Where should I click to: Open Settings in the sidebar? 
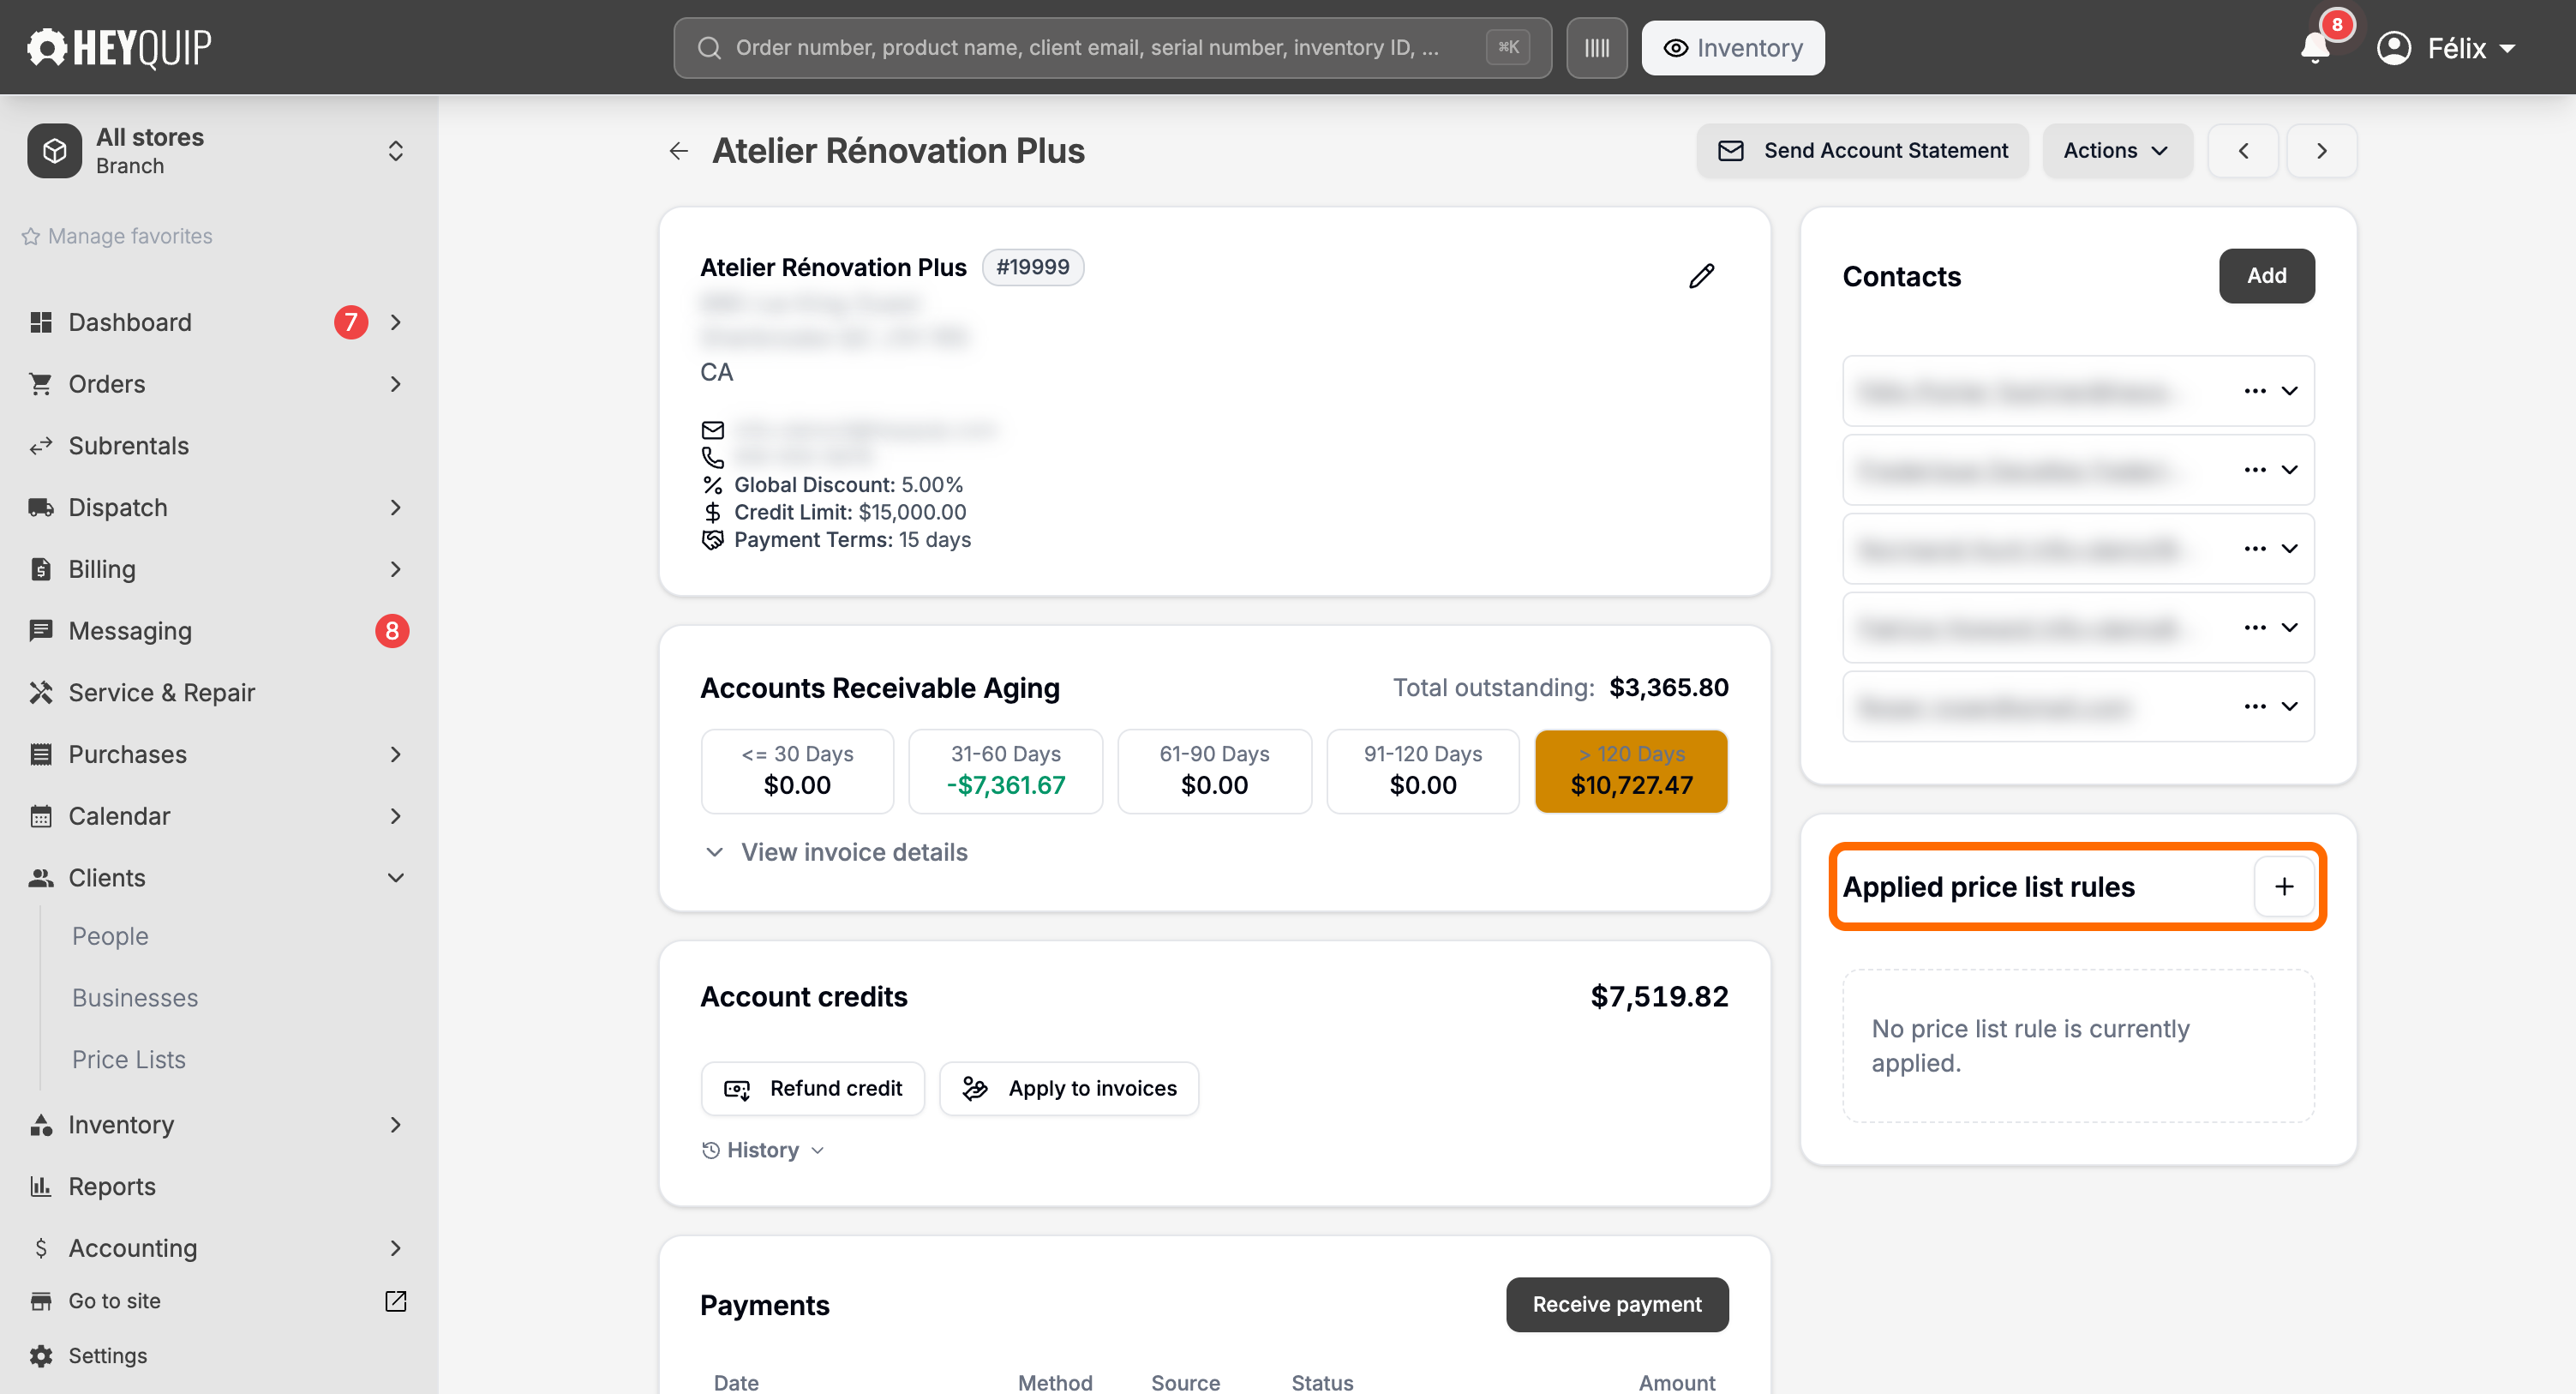click(x=107, y=1356)
